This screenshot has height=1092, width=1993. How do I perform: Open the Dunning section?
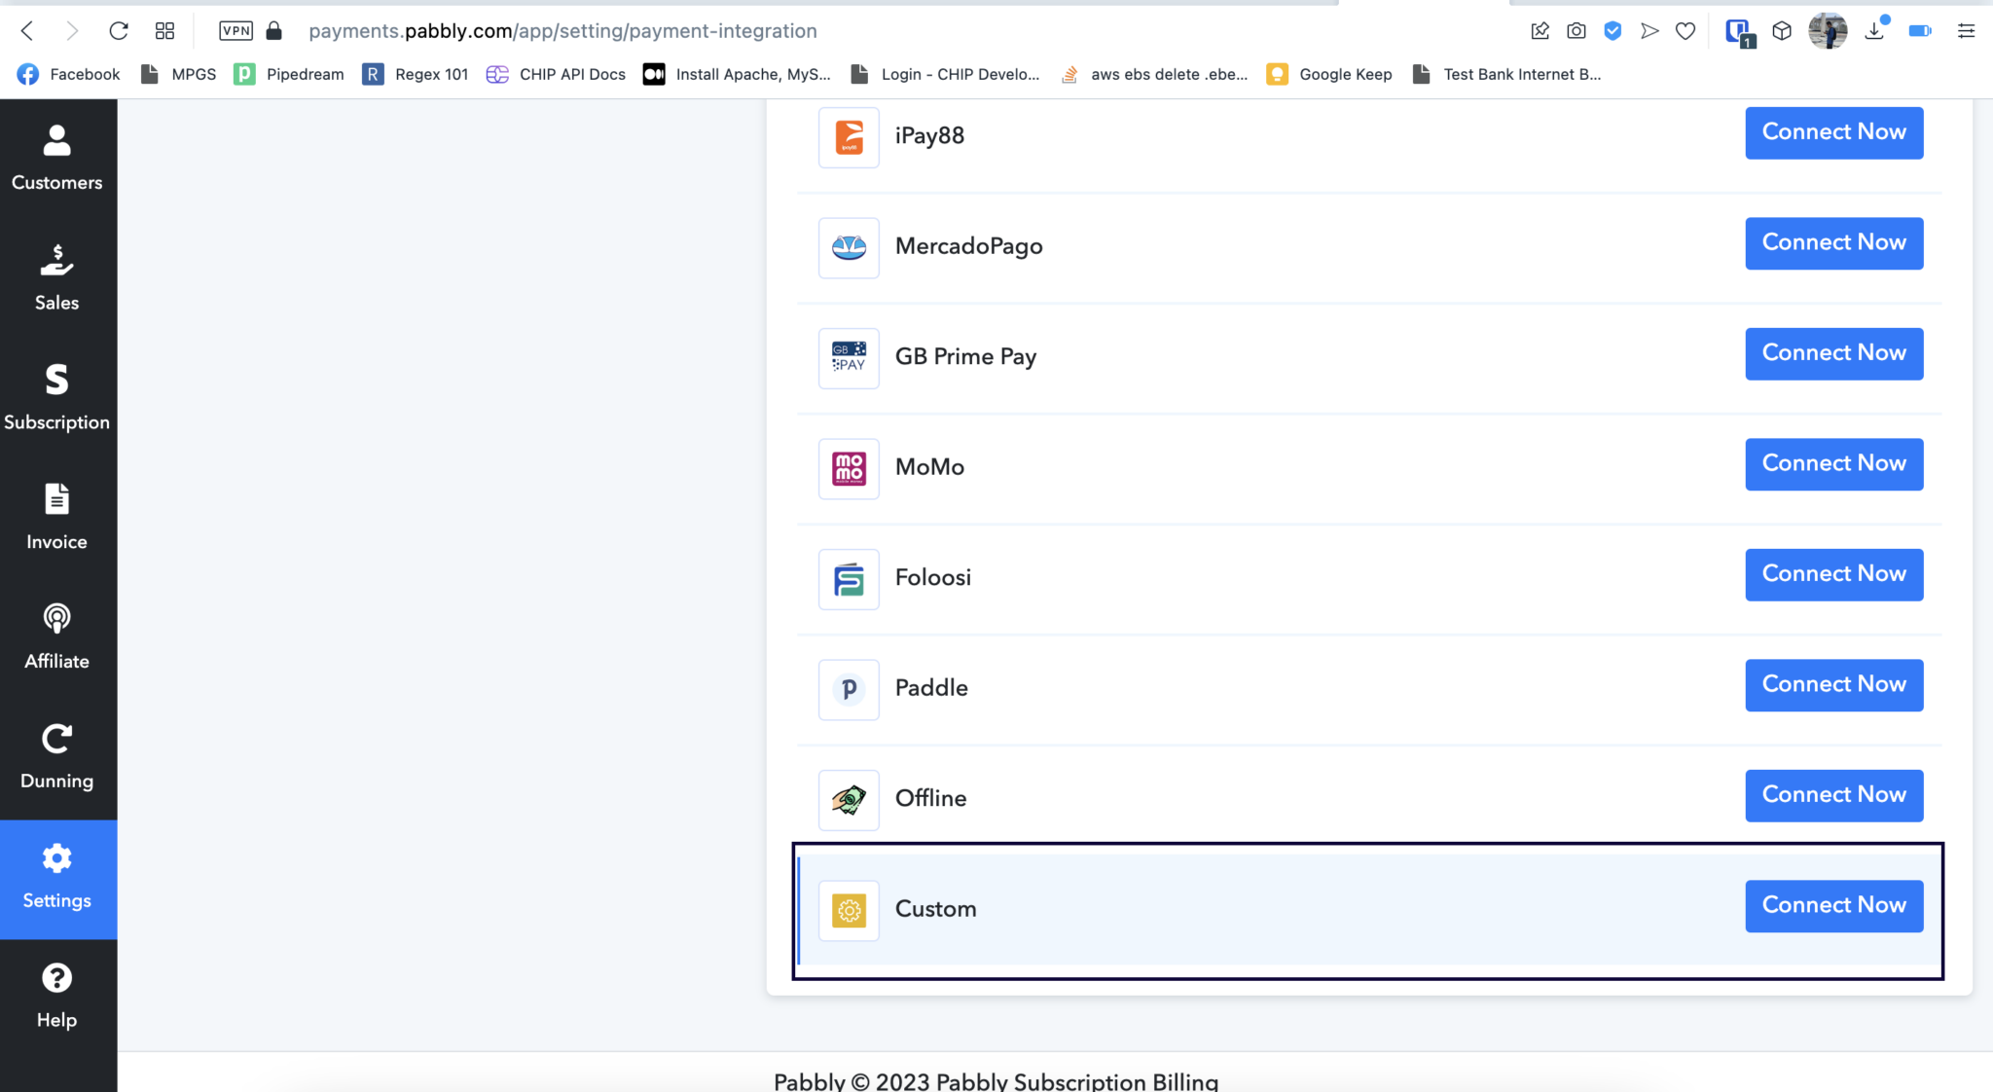pyautogui.click(x=56, y=754)
